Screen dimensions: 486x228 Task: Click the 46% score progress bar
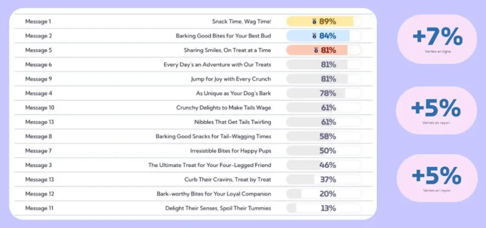[x=323, y=165]
